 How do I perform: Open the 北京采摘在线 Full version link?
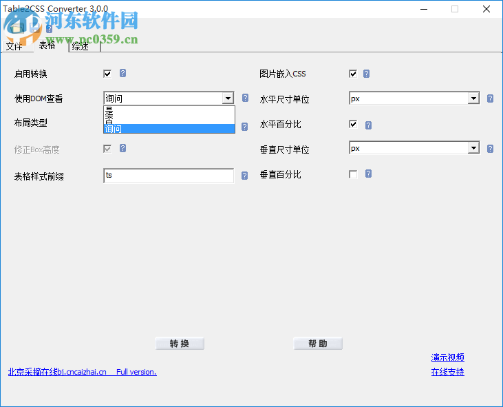(82, 372)
